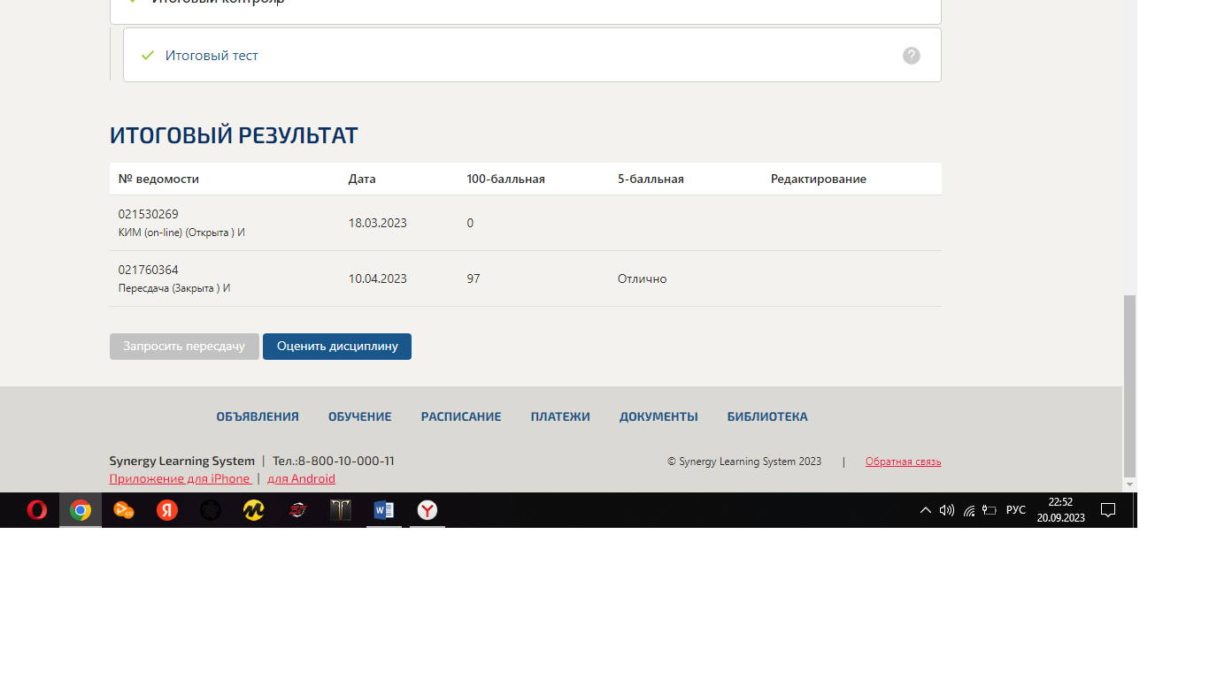Open the black round taskbar app icon

coord(211,510)
